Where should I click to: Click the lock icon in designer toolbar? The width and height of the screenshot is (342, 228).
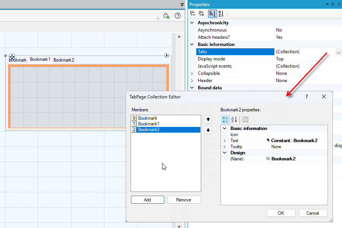tap(166, 16)
